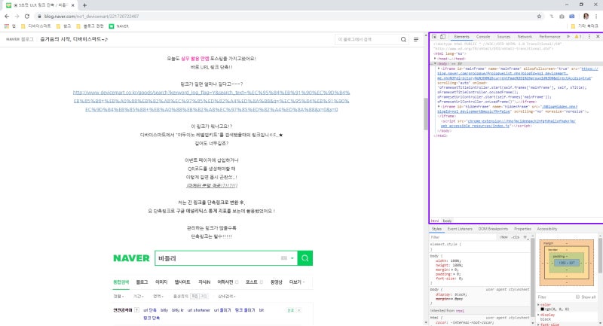Screen dimensions: 603x326
Task: Open the Event Listeners tab
Action: (460, 229)
